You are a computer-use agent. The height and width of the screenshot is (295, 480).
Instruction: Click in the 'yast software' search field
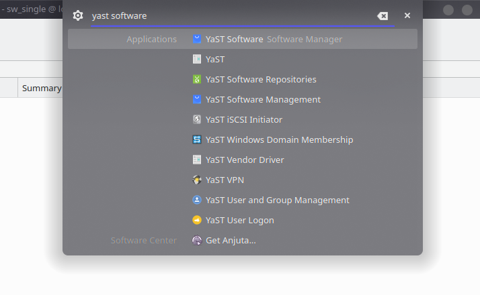(x=233, y=16)
